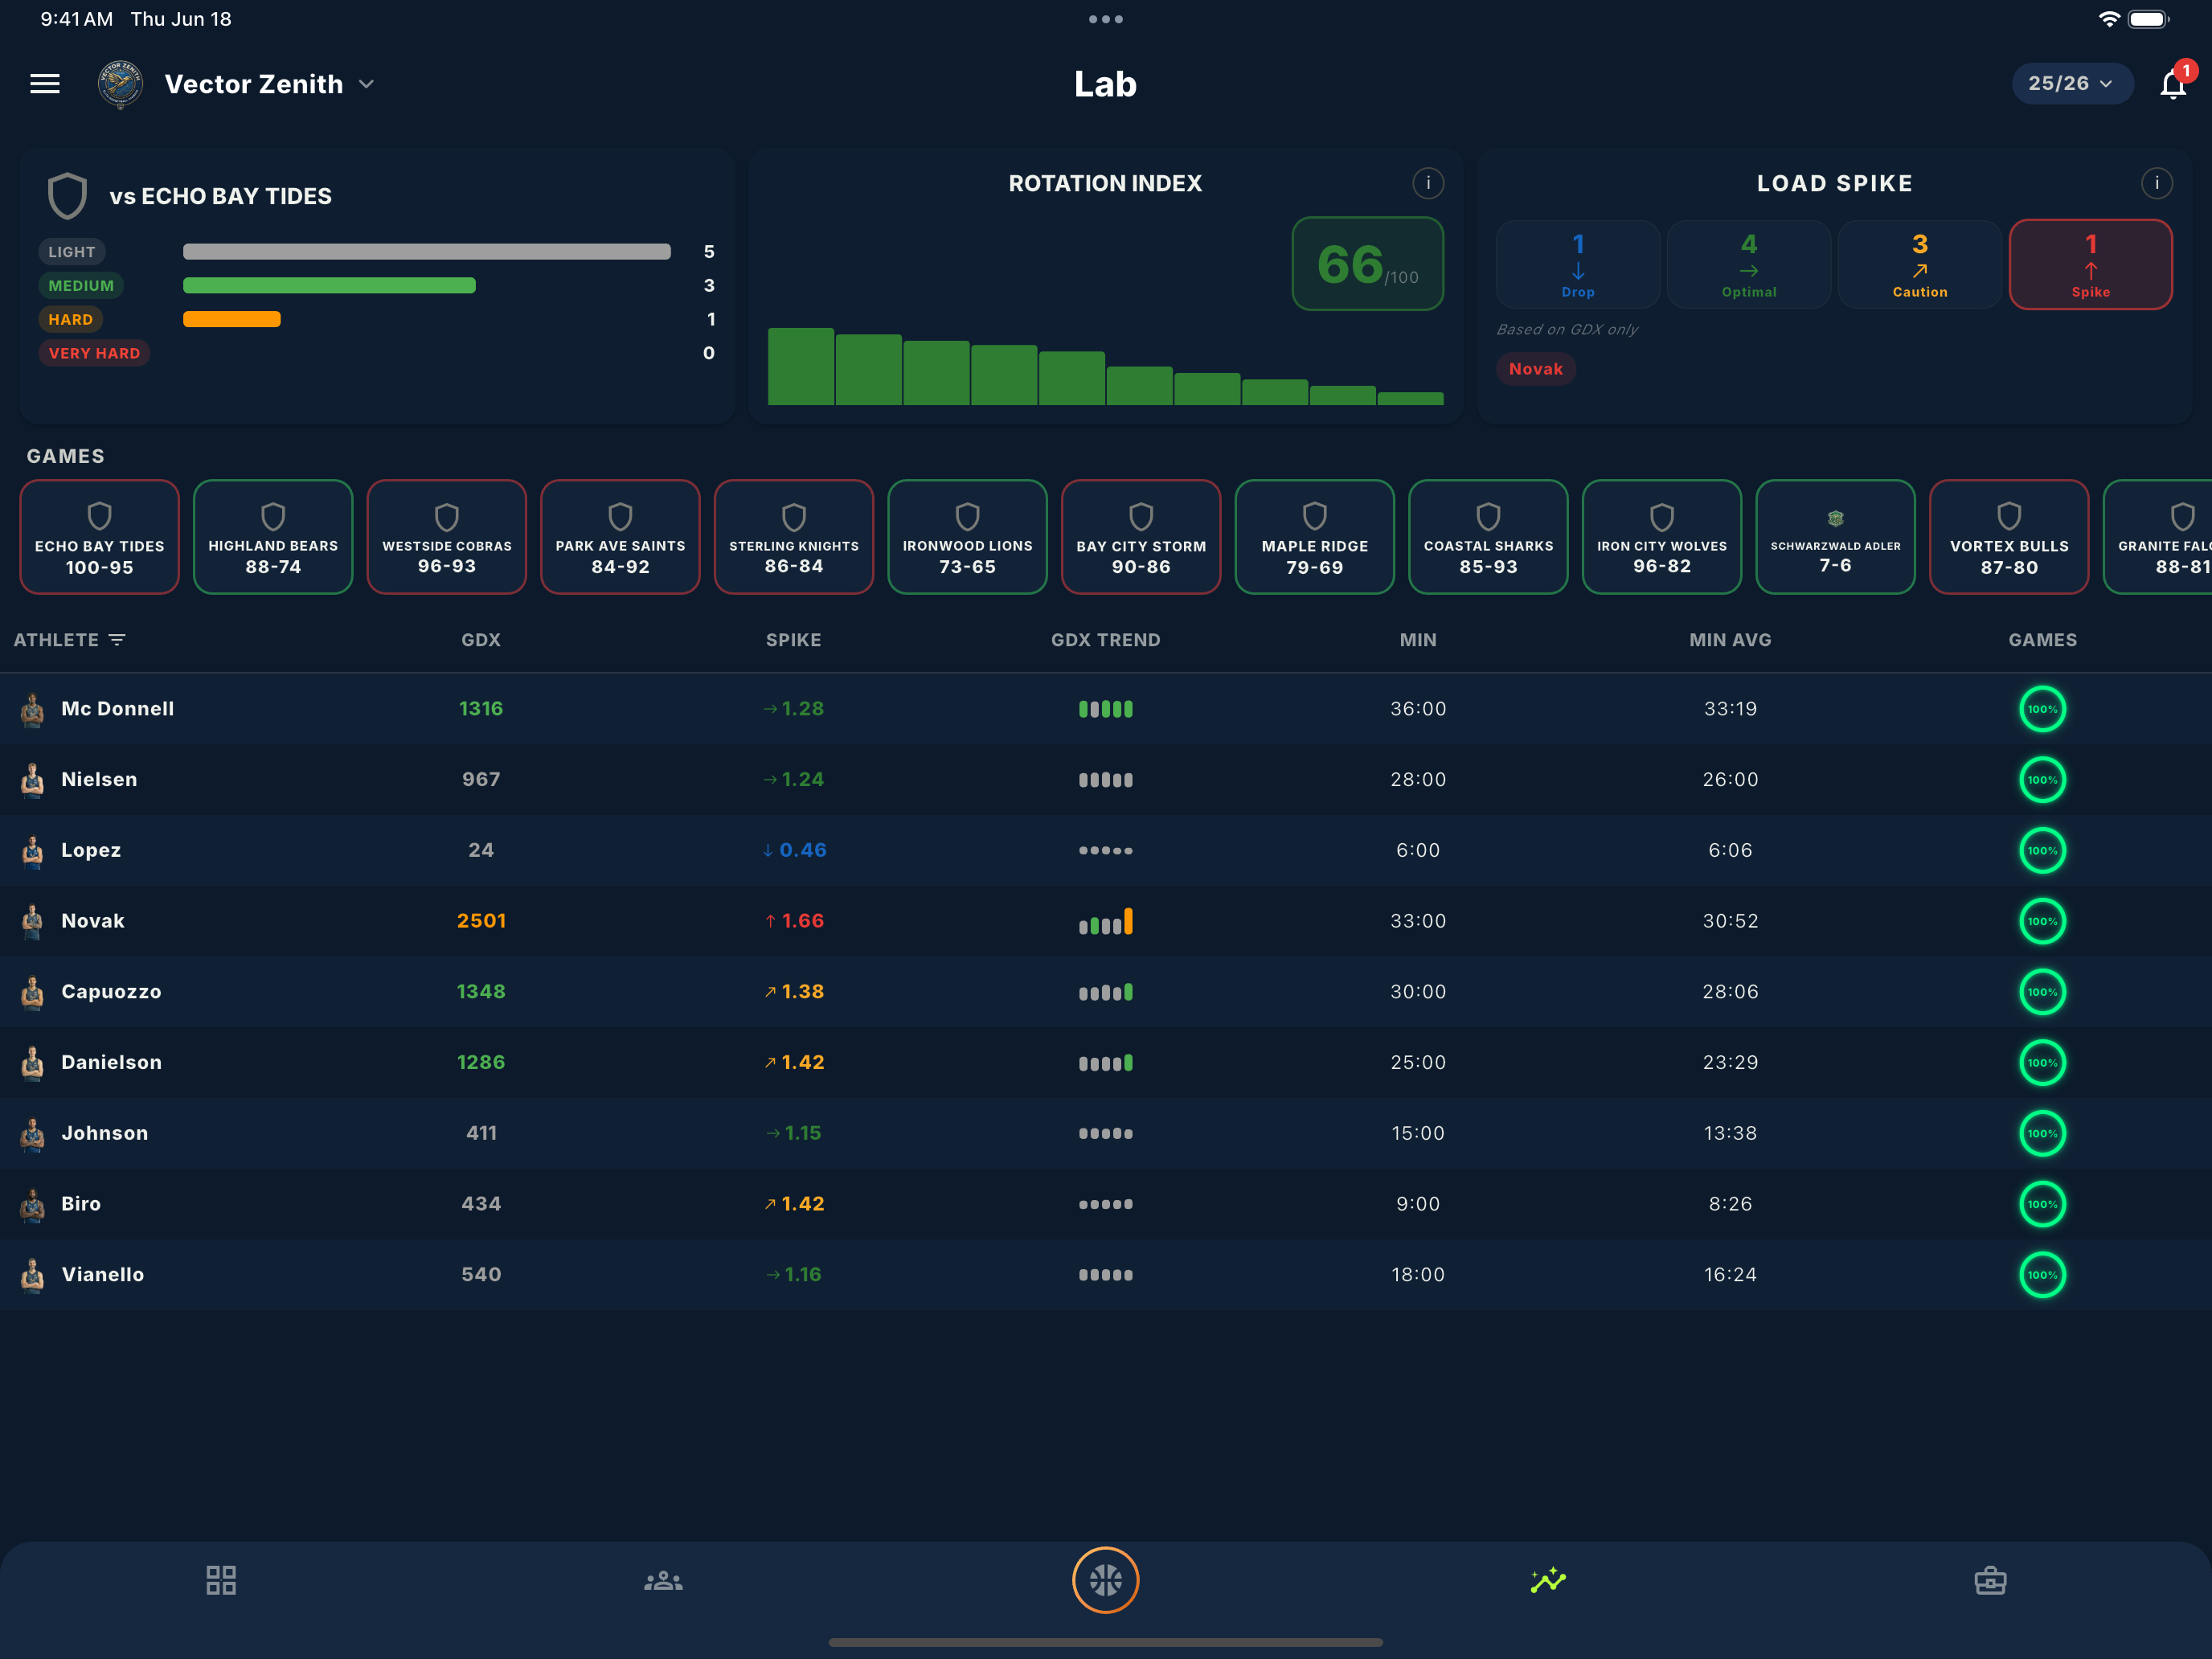The image size is (2212, 1659).
Task: Show Rotation Index info
Action: point(1428,183)
